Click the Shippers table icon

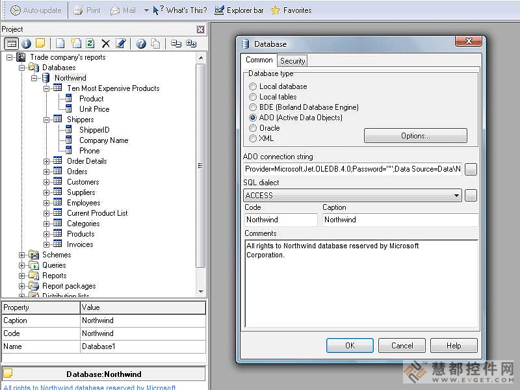tap(58, 119)
